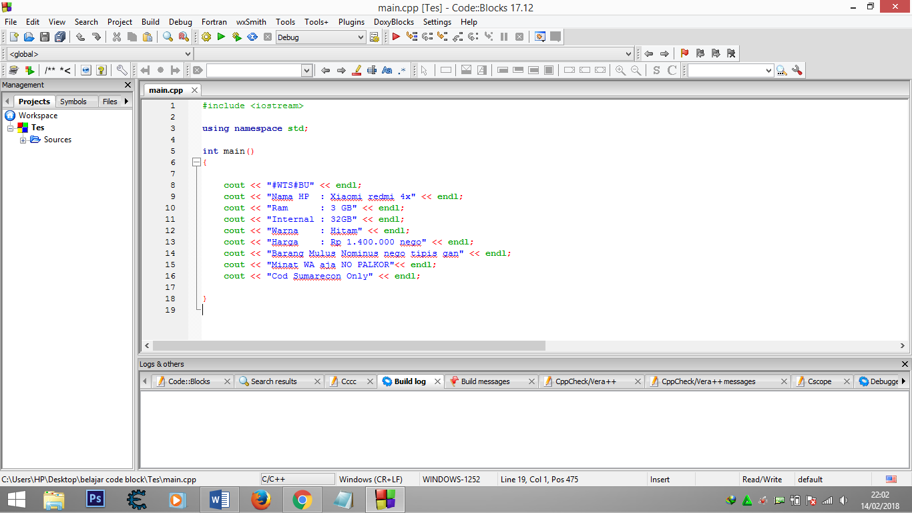Insert a DoxyBlocks line comment
Viewport: 912px width, 513px height.
tap(65, 70)
